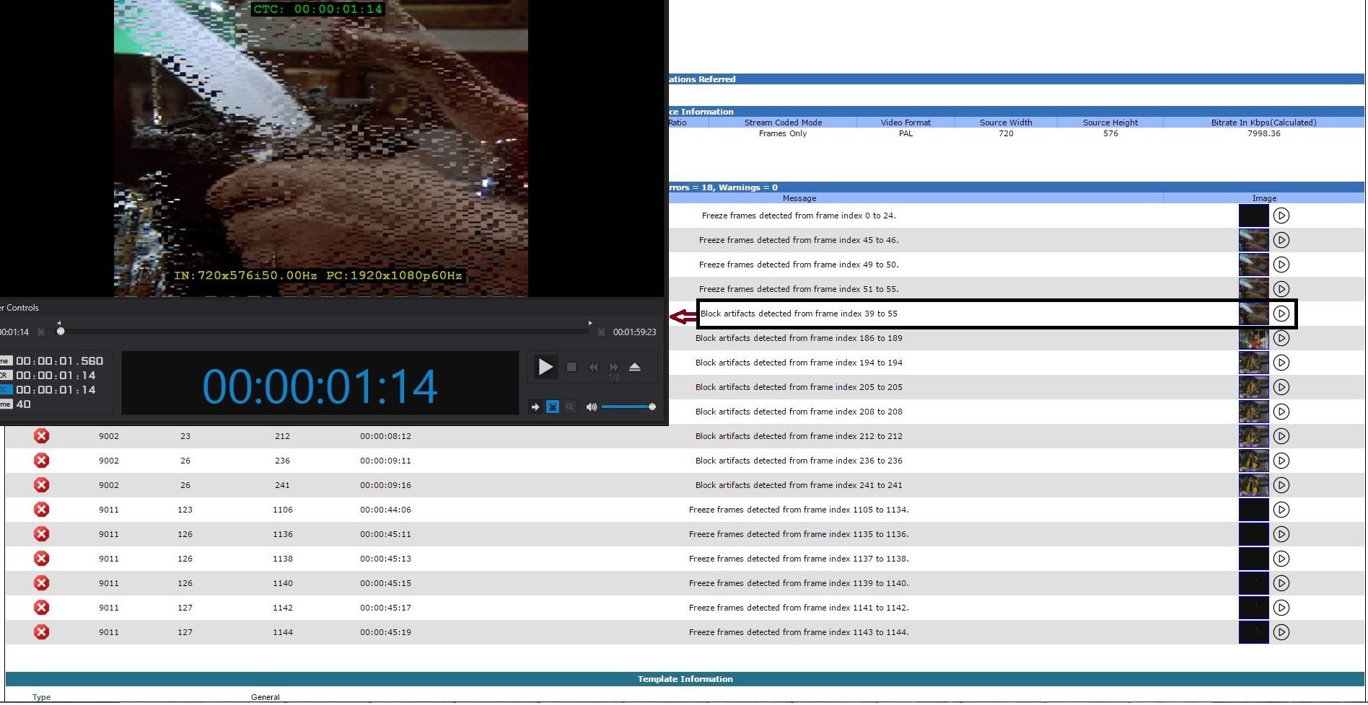Mute audio using the speaker icon

pyautogui.click(x=591, y=407)
